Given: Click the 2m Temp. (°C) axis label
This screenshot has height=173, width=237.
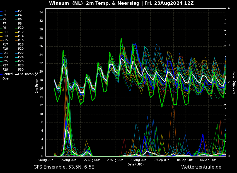Looking at the screenshot, I should click(x=37, y=82).
